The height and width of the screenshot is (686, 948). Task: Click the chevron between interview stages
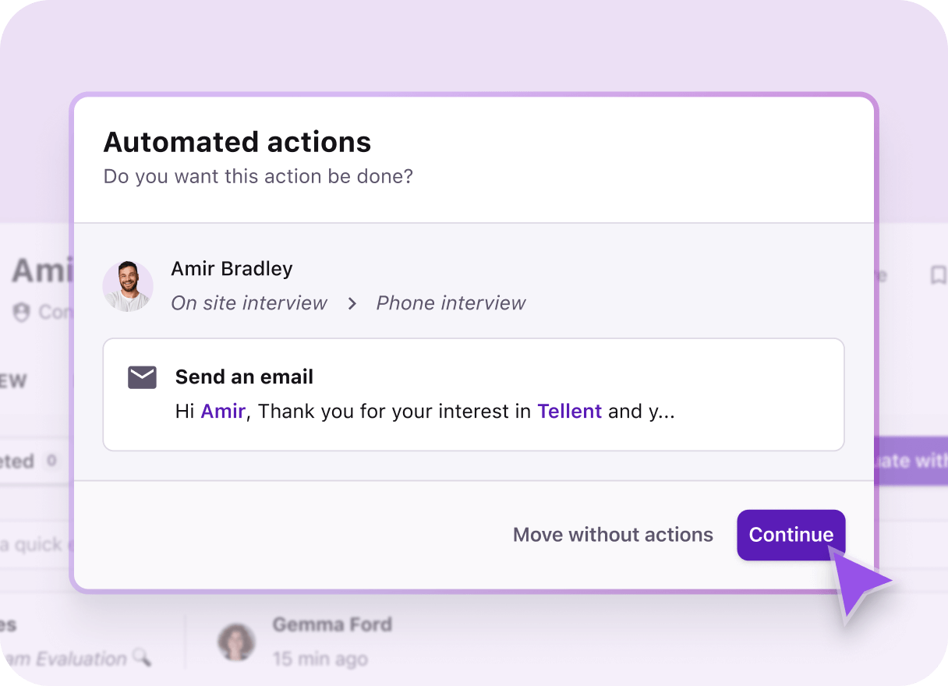pyautogui.click(x=352, y=303)
